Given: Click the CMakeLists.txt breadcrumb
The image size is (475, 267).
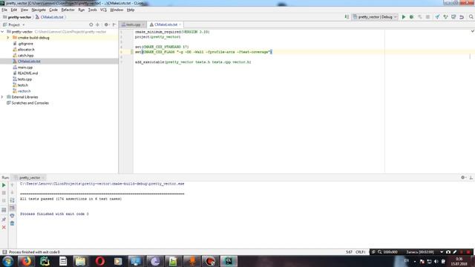Looking at the screenshot, I should 50,17.
